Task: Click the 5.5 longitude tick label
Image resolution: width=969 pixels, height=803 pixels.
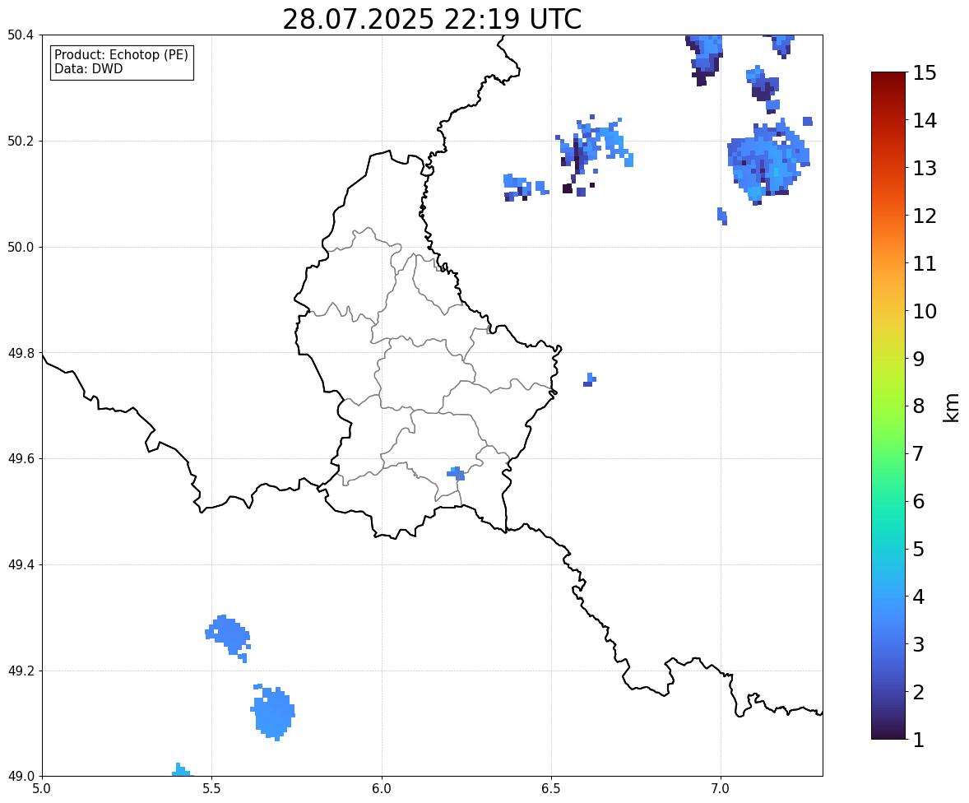Action: 212,789
